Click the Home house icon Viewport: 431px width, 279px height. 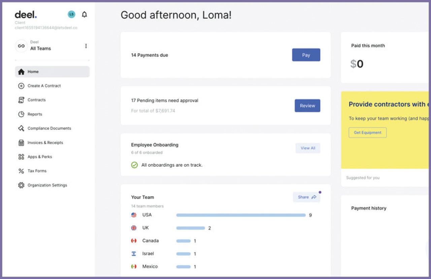(21, 72)
